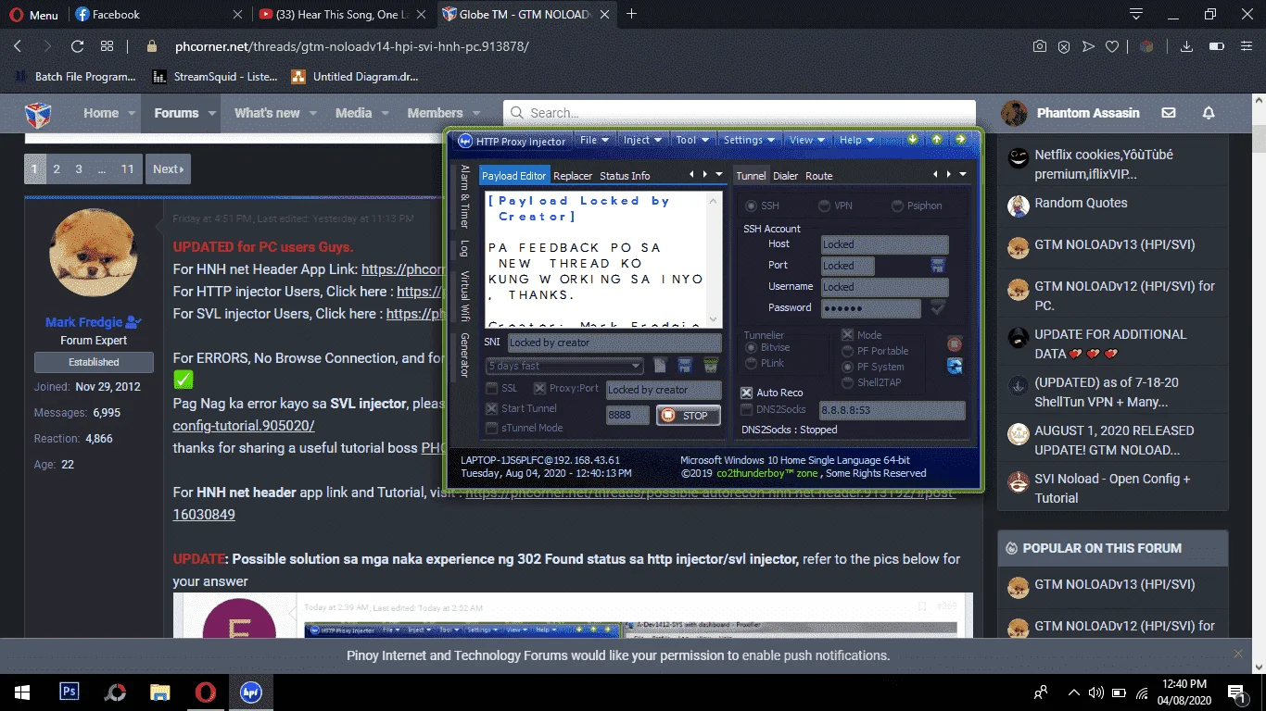This screenshot has width=1266, height=711.
Task: Take a snapshot with the camera icon
Action: coord(1040,46)
